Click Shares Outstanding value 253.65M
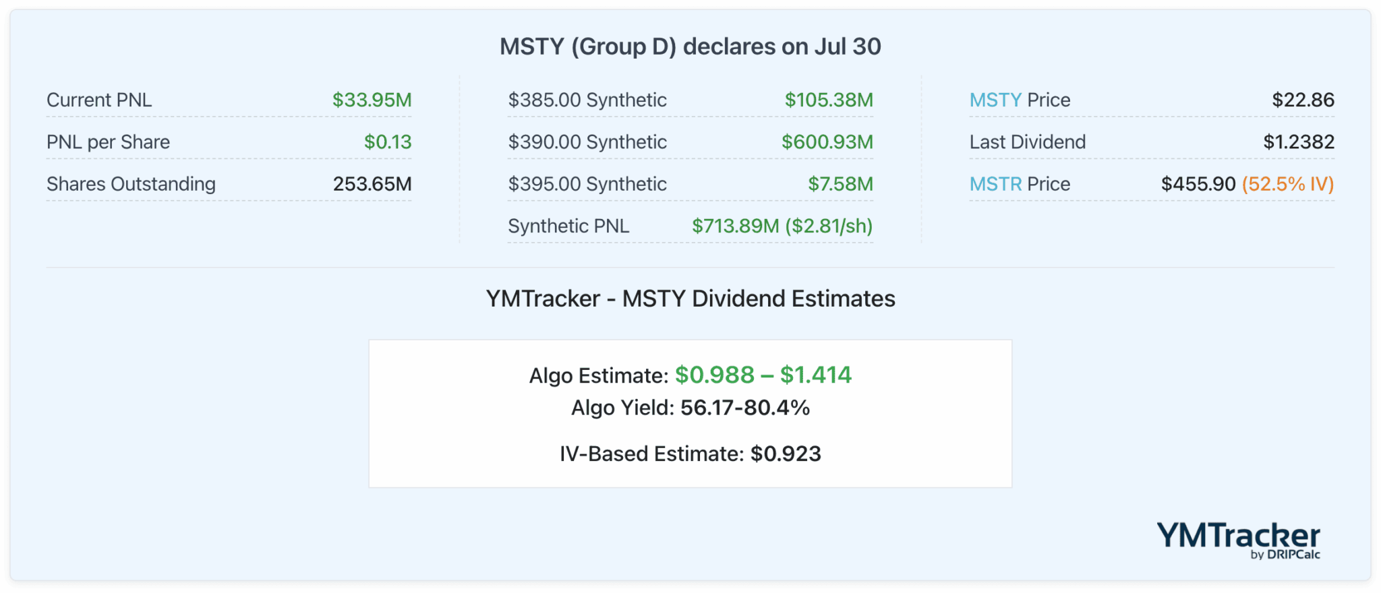 [372, 184]
